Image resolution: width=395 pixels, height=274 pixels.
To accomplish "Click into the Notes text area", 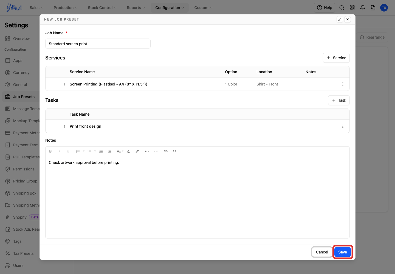I will point(198,197).
